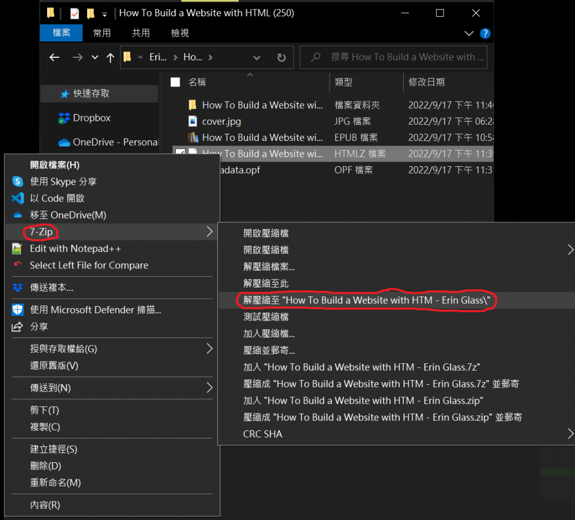Select the 快速存取 navigation item

pyautogui.click(x=99, y=94)
